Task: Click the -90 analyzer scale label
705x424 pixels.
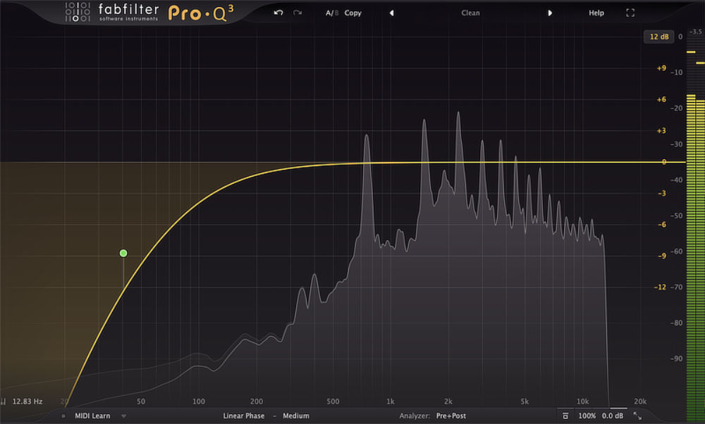Action: point(676,359)
